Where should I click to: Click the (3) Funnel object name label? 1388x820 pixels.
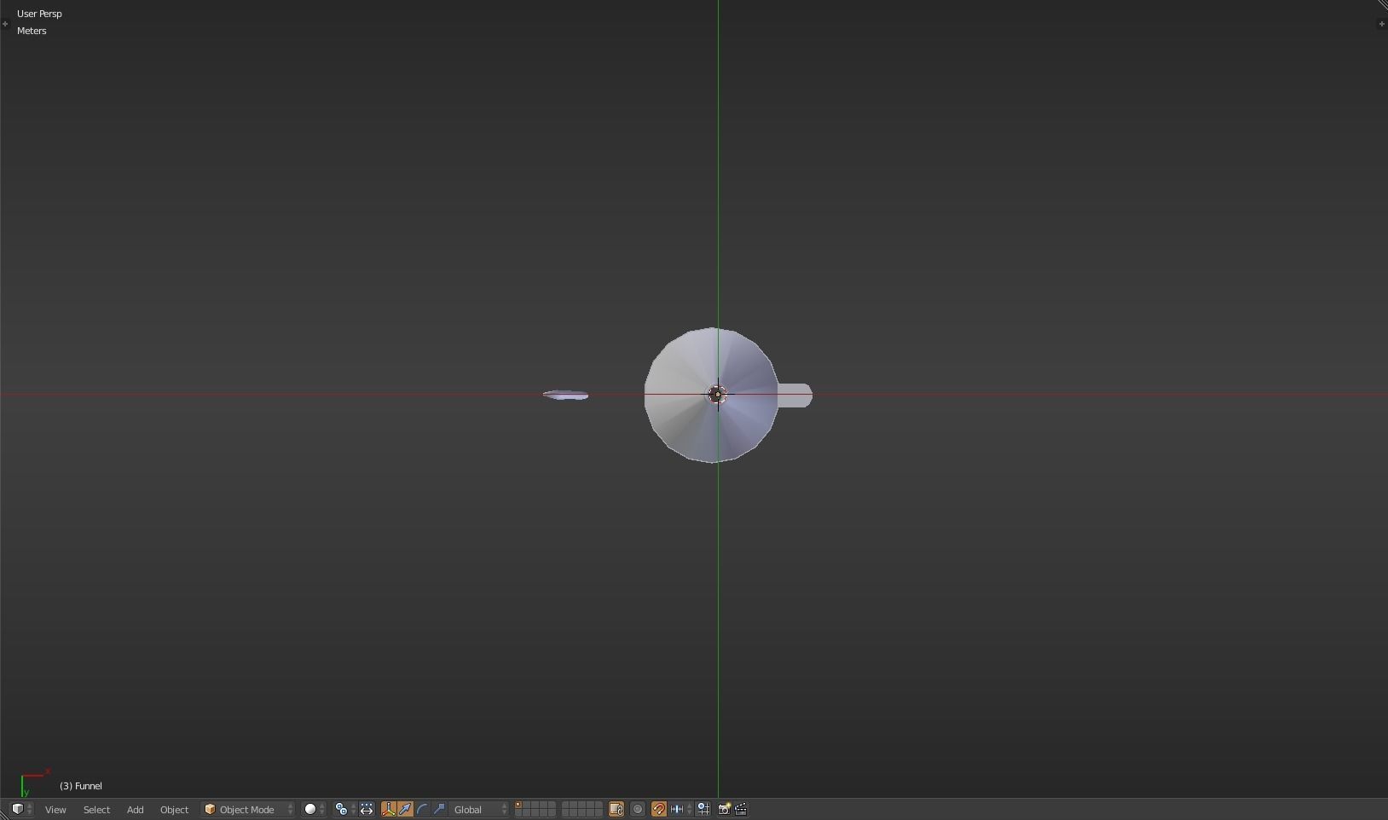(x=81, y=786)
